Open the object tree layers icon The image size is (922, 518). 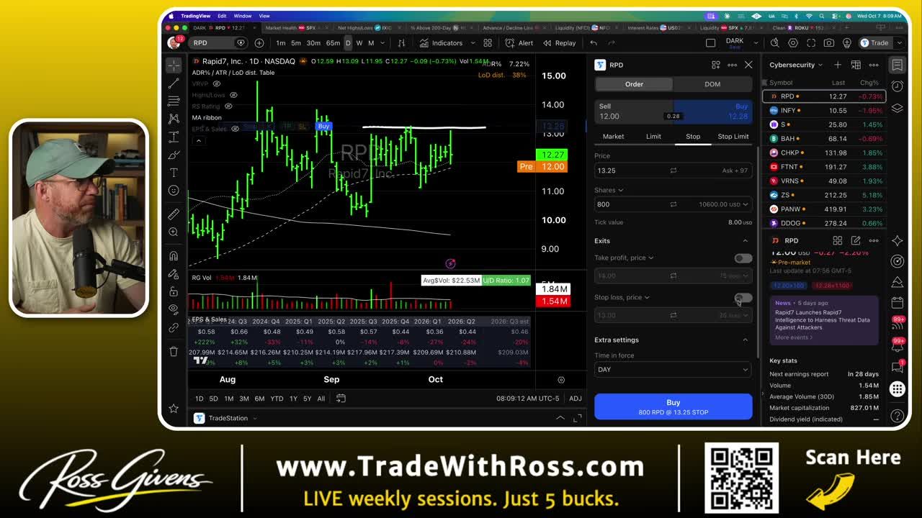pos(897,108)
